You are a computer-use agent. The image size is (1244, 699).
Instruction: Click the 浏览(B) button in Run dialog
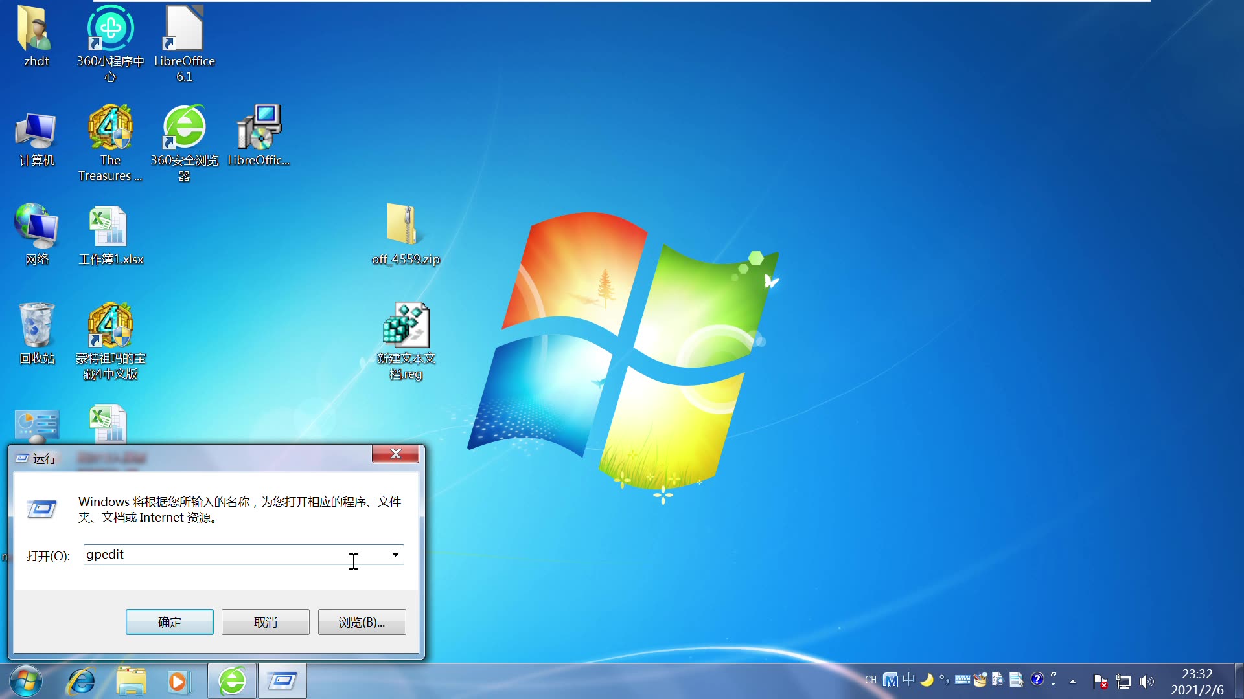(x=361, y=622)
